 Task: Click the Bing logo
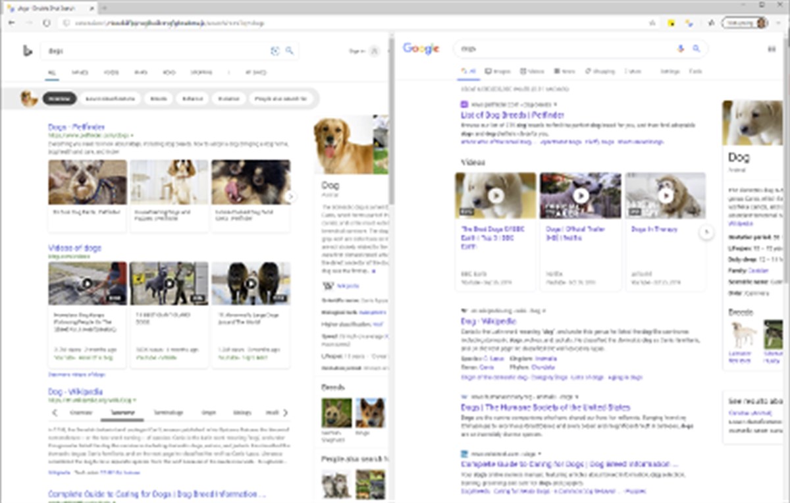(x=28, y=51)
